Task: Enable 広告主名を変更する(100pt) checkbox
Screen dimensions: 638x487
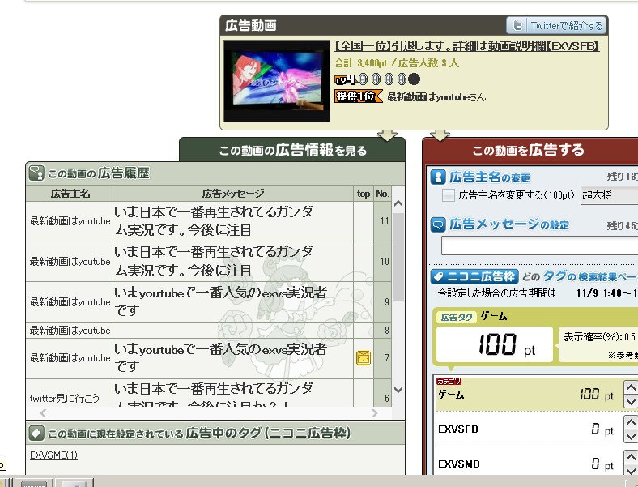Action: (x=449, y=195)
